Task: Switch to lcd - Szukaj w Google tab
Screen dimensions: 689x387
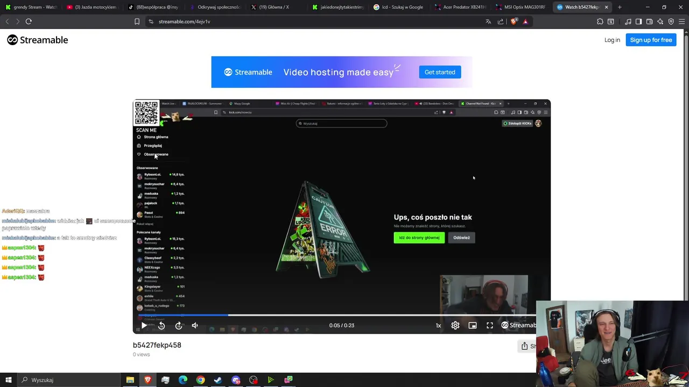Action: pyautogui.click(x=399, y=7)
